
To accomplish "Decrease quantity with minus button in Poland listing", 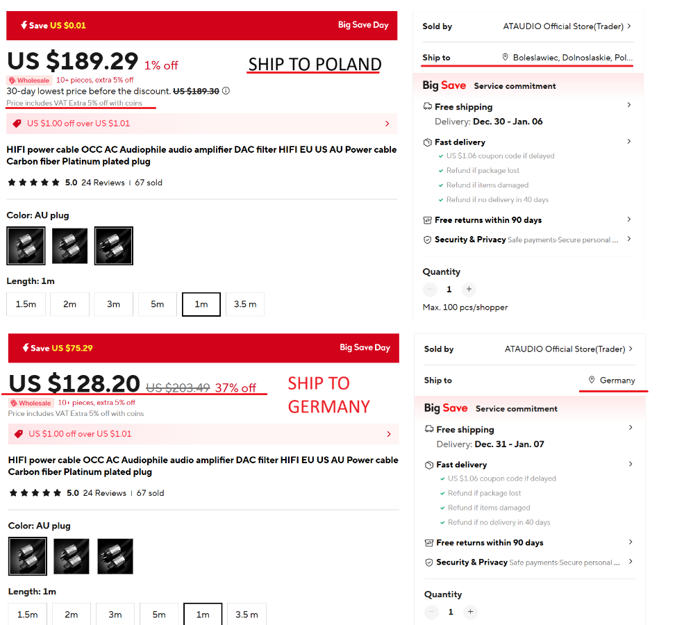I will point(430,289).
